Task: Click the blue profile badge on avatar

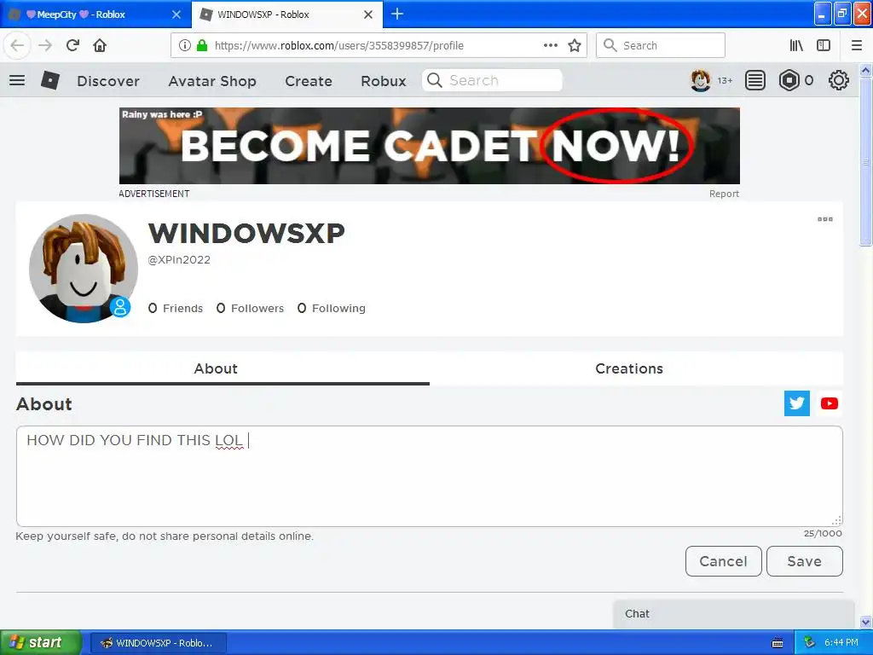Action: pyautogui.click(x=119, y=306)
